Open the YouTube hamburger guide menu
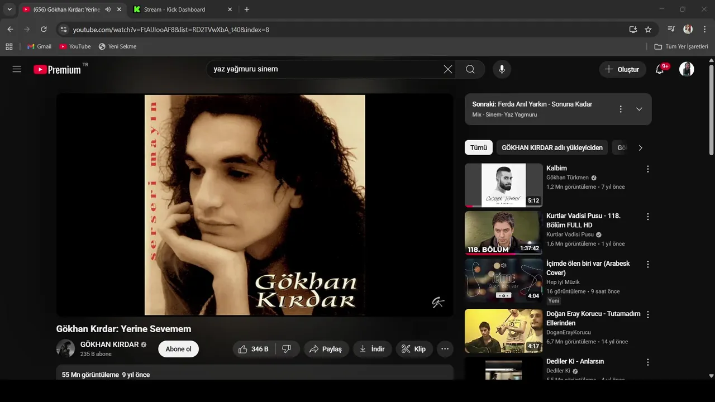The height and width of the screenshot is (402, 715). [x=17, y=69]
